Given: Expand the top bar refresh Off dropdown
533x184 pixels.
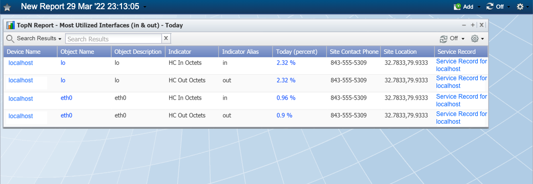Looking at the screenshot, I should pyautogui.click(x=509, y=7).
